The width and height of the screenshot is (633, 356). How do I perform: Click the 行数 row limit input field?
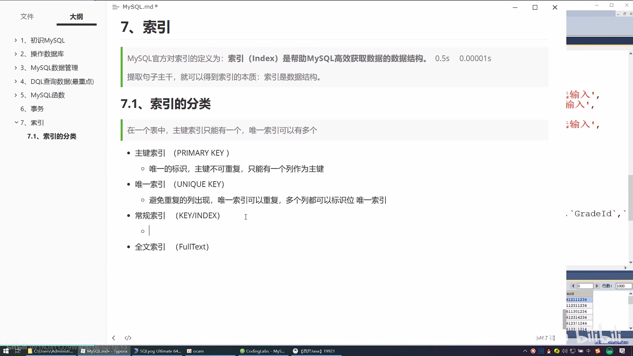pos(623,286)
